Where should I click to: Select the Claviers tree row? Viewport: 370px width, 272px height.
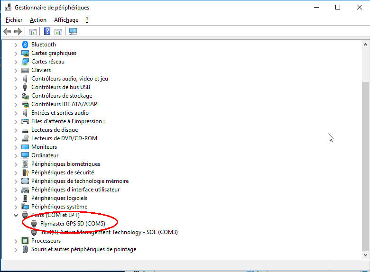click(41, 70)
